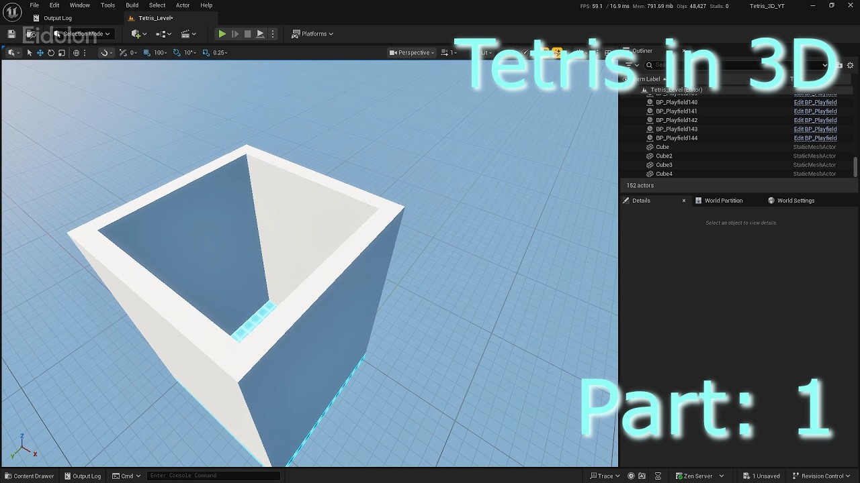Start Play in Editor with green play button
Image resolution: width=860 pixels, height=483 pixels.
pyautogui.click(x=222, y=34)
